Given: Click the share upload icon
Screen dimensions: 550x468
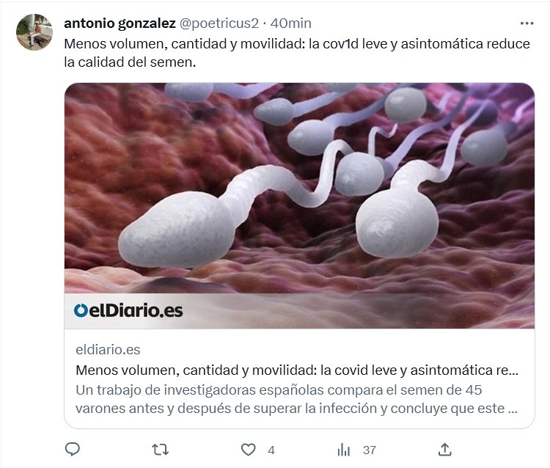Looking at the screenshot, I should [x=445, y=450].
